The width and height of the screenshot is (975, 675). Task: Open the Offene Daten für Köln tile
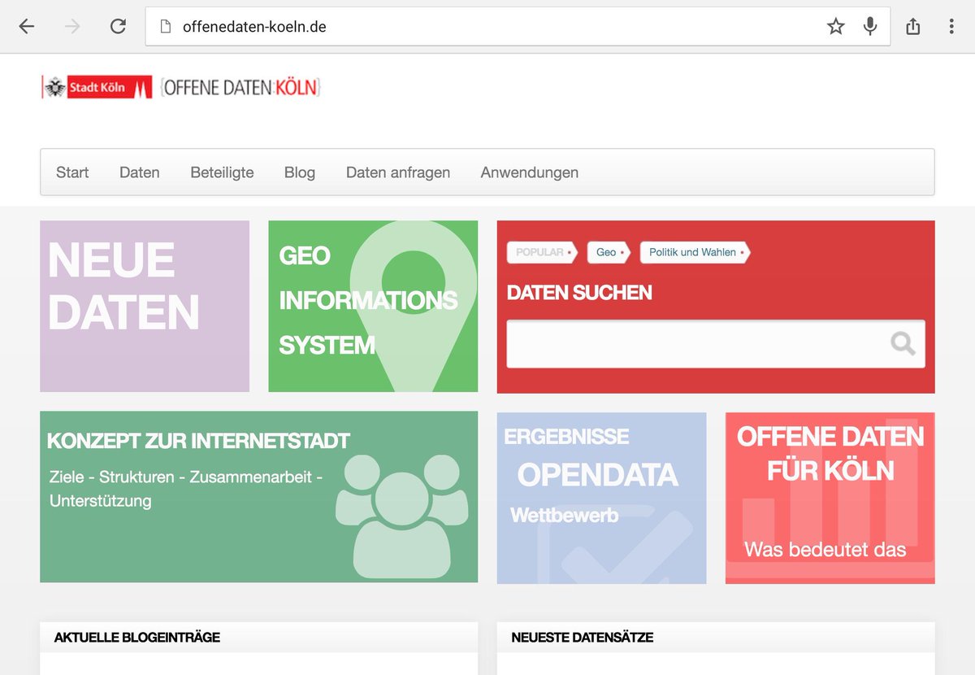click(x=830, y=498)
